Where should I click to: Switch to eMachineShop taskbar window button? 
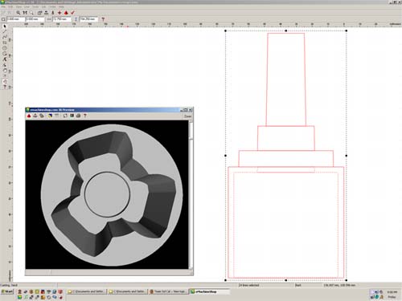209,291
